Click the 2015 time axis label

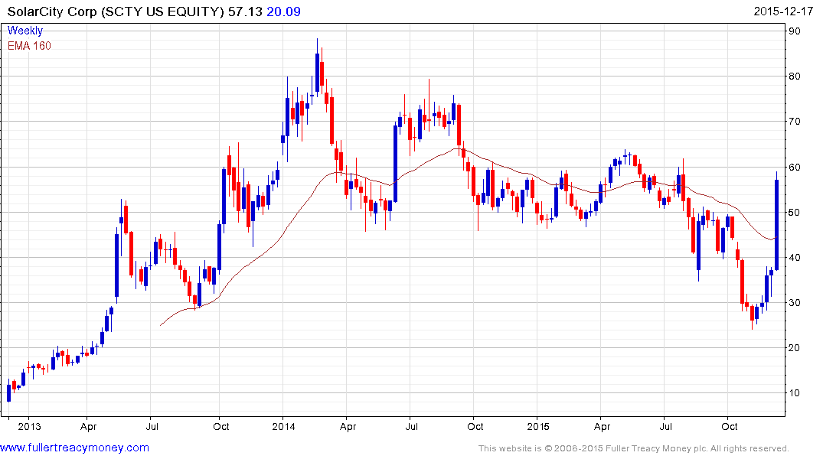[x=538, y=426]
